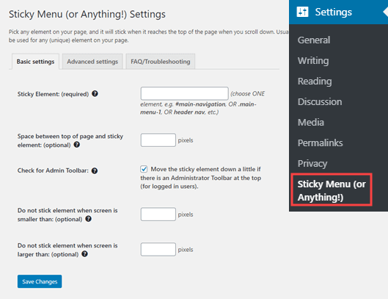Click help icon for screen smaller than option
Viewport: 388px width, 299px height.
(x=88, y=219)
